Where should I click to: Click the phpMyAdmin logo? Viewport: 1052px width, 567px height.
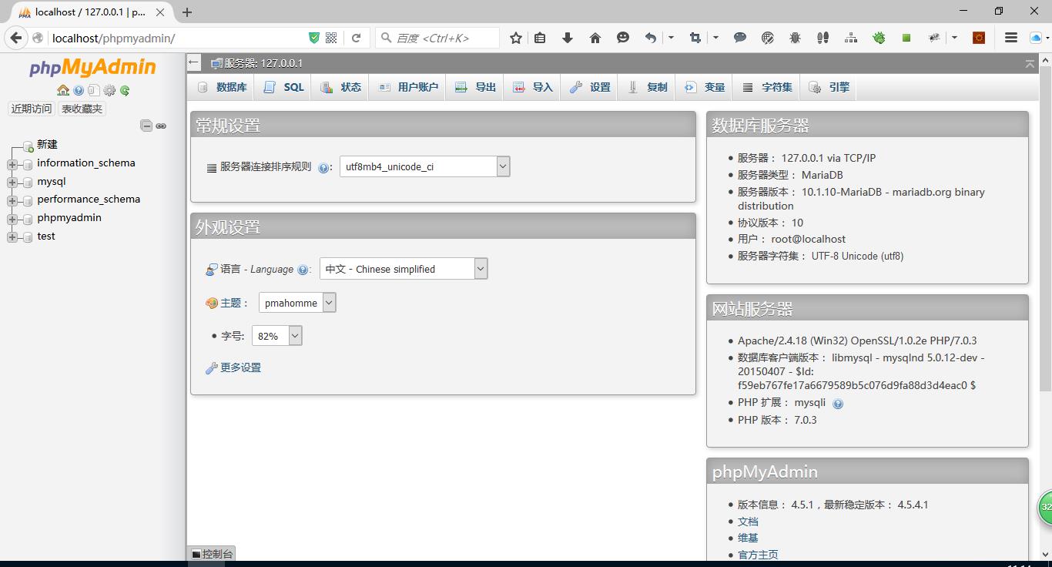click(x=92, y=68)
